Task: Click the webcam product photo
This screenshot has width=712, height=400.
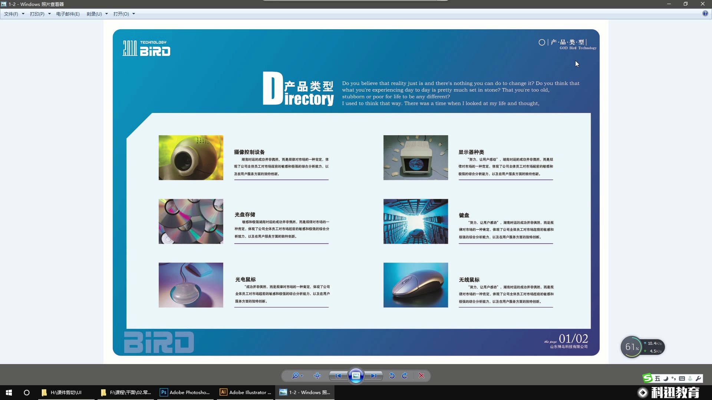Action: coord(191,158)
